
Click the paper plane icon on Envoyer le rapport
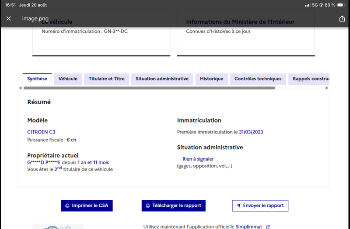pos(238,205)
